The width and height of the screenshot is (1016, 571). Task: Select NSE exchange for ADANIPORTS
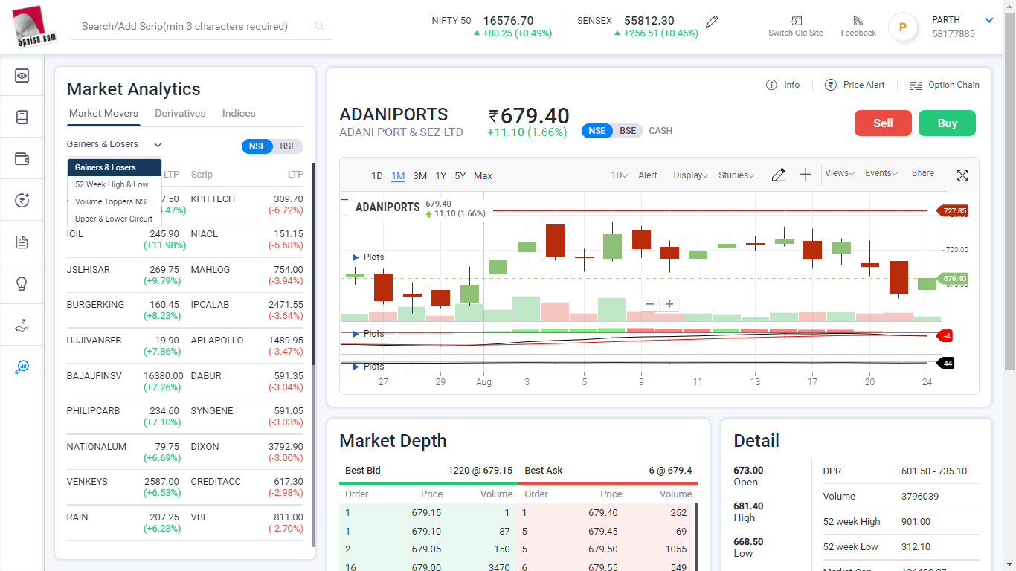point(597,131)
